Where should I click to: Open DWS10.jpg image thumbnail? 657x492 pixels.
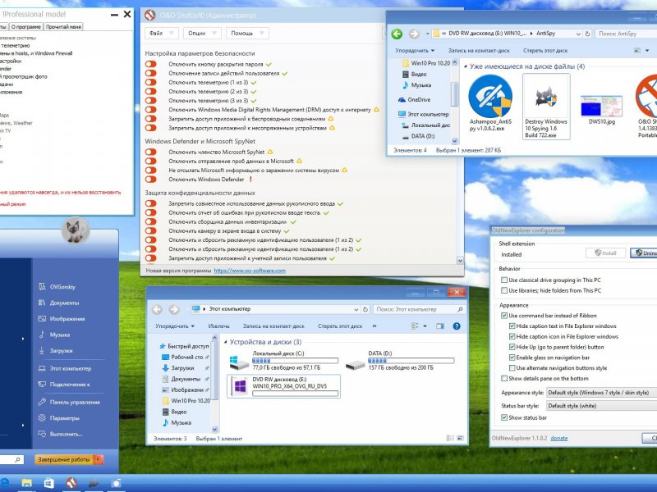(x=601, y=106)
